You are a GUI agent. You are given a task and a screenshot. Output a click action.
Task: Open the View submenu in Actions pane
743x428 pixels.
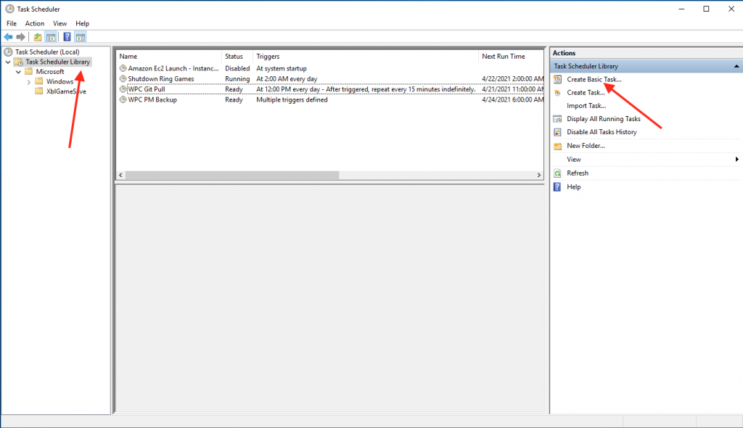tap(574, 159)
